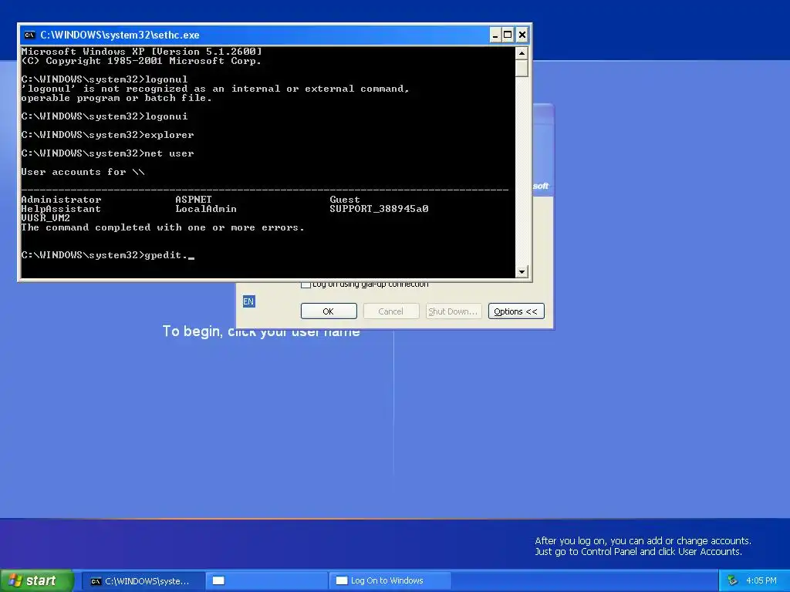Select the unlabeled taskbar window button
The image size is (790, 592).
pos(266,581)
